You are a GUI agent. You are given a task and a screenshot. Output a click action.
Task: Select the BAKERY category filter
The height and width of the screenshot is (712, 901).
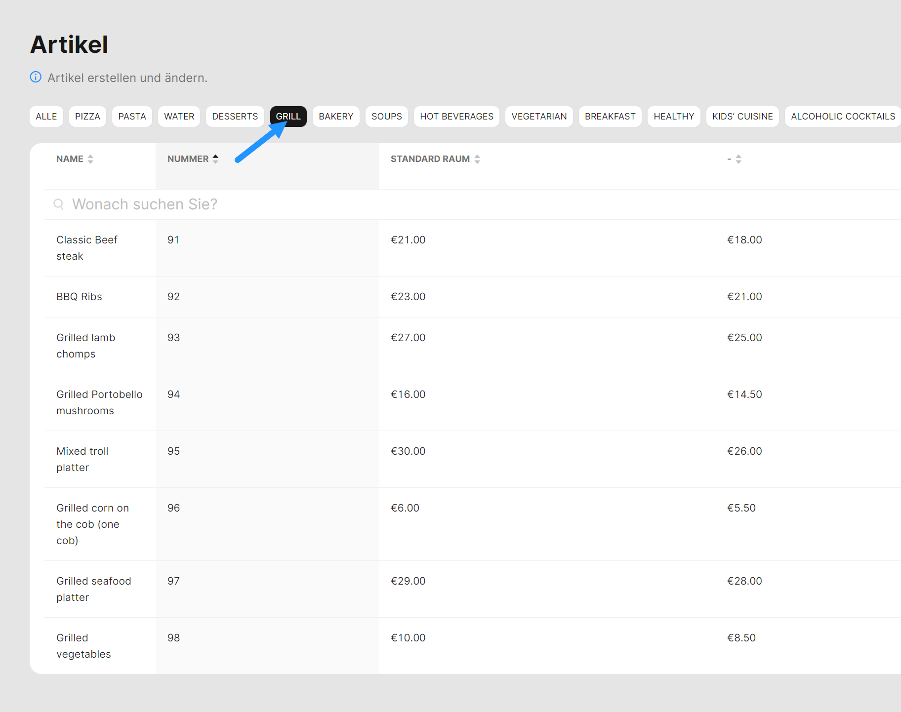click(x=336, y=117)
